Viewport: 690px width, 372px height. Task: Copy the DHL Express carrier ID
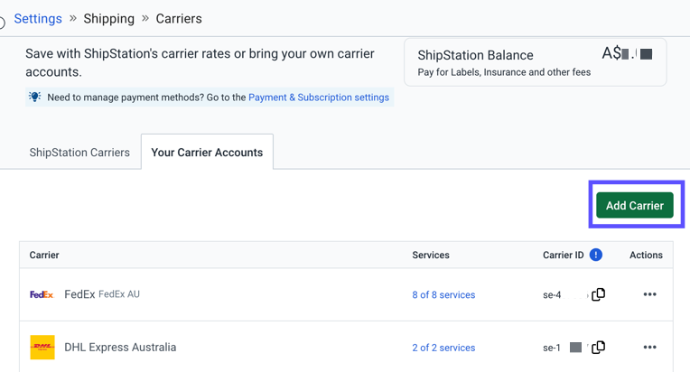[598, 347]
